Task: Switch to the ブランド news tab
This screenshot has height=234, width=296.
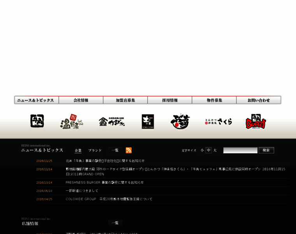Action: pos(95,151)
